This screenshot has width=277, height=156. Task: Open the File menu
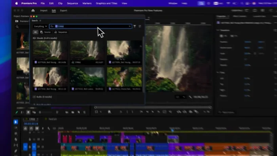pyautogui.click(x=43, y=3)
